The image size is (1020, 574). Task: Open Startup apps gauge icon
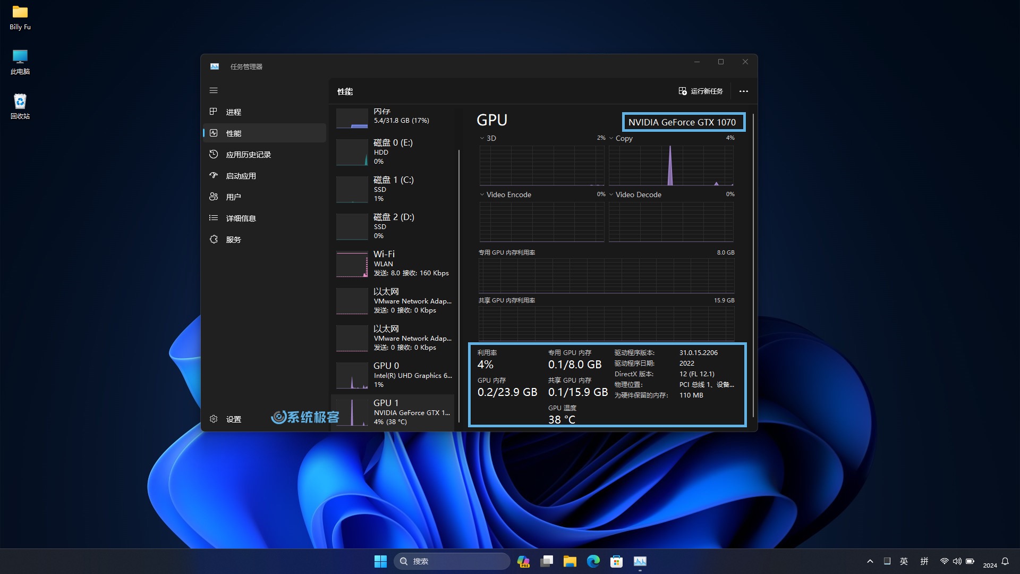[x=214, y=175]
